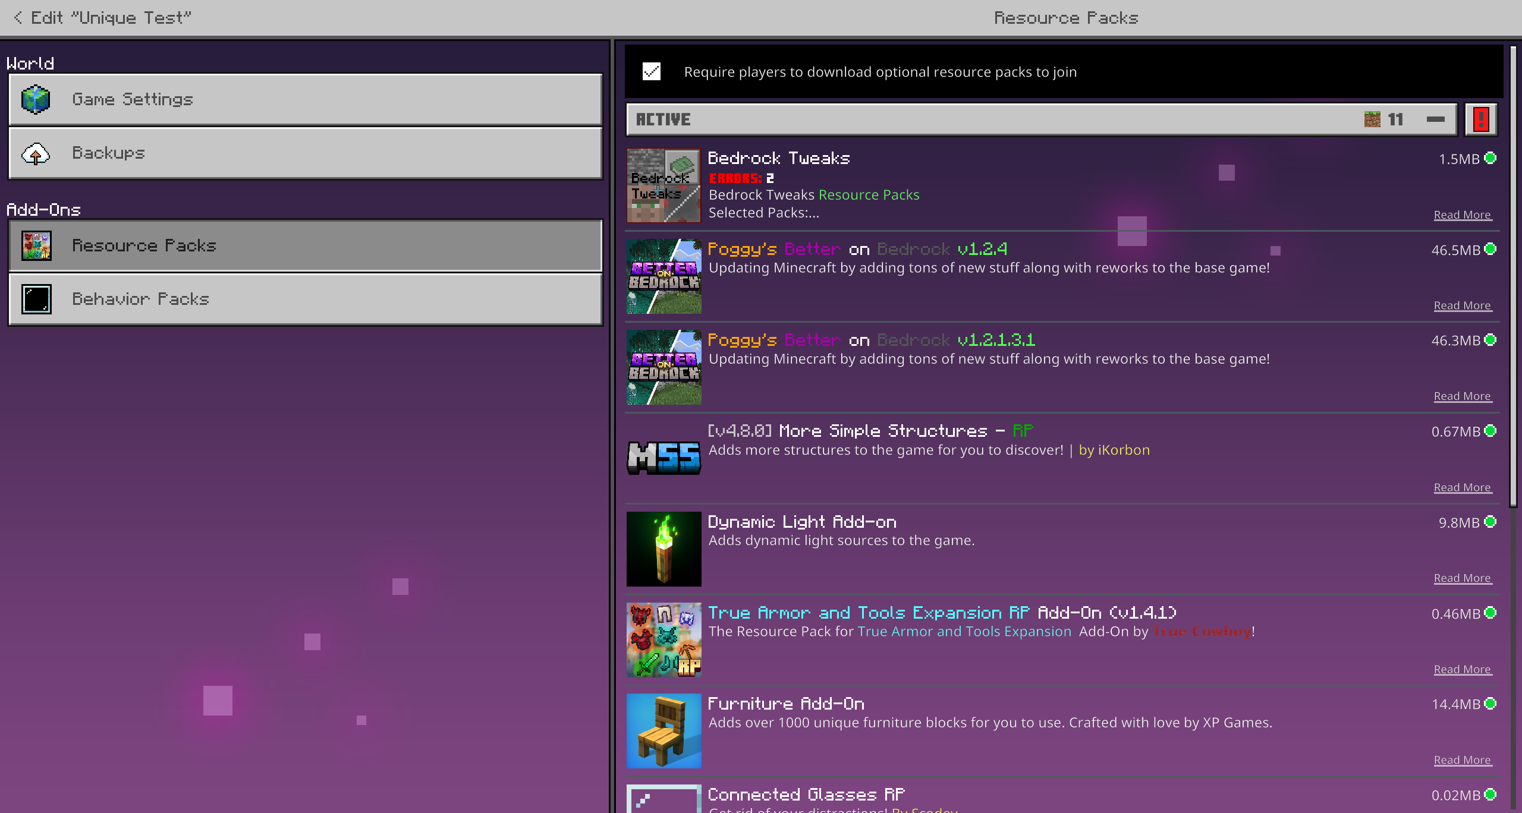Click the MSS structures pack icon
1522x813 pixels.
click(x=663, y=458)
